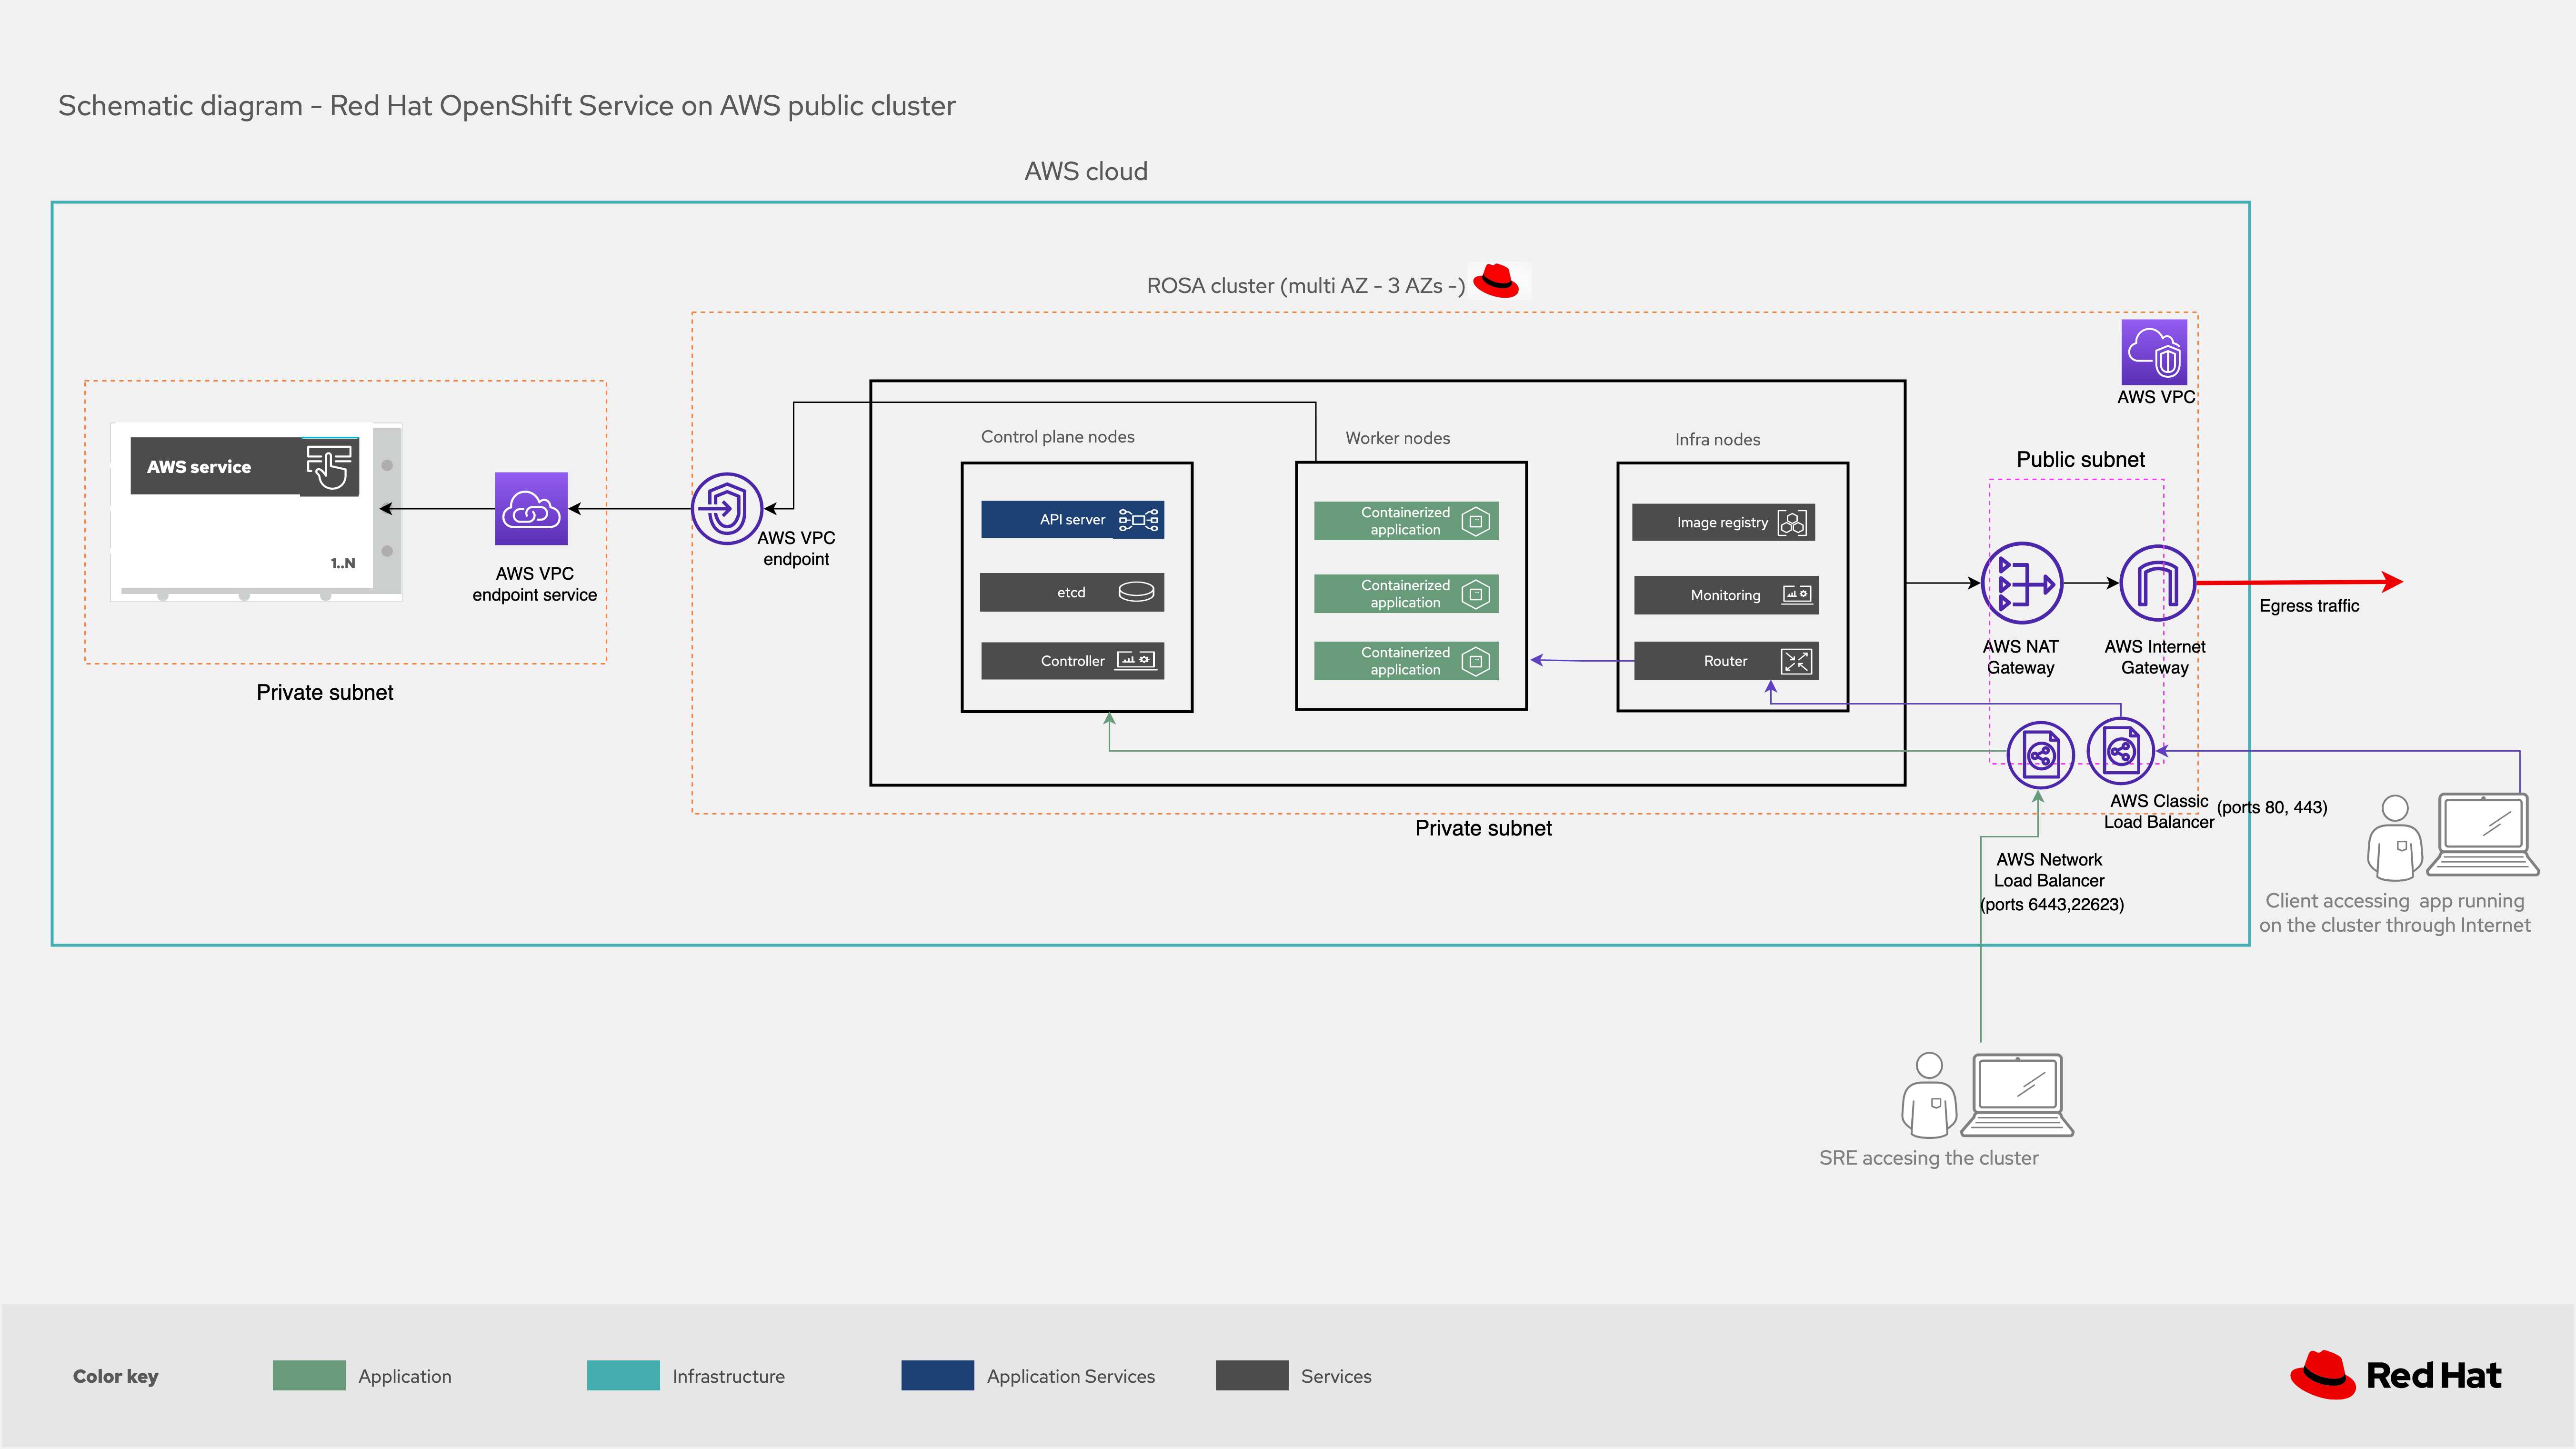Click the AWS VPC cloud shield icon

point(2154,352)
